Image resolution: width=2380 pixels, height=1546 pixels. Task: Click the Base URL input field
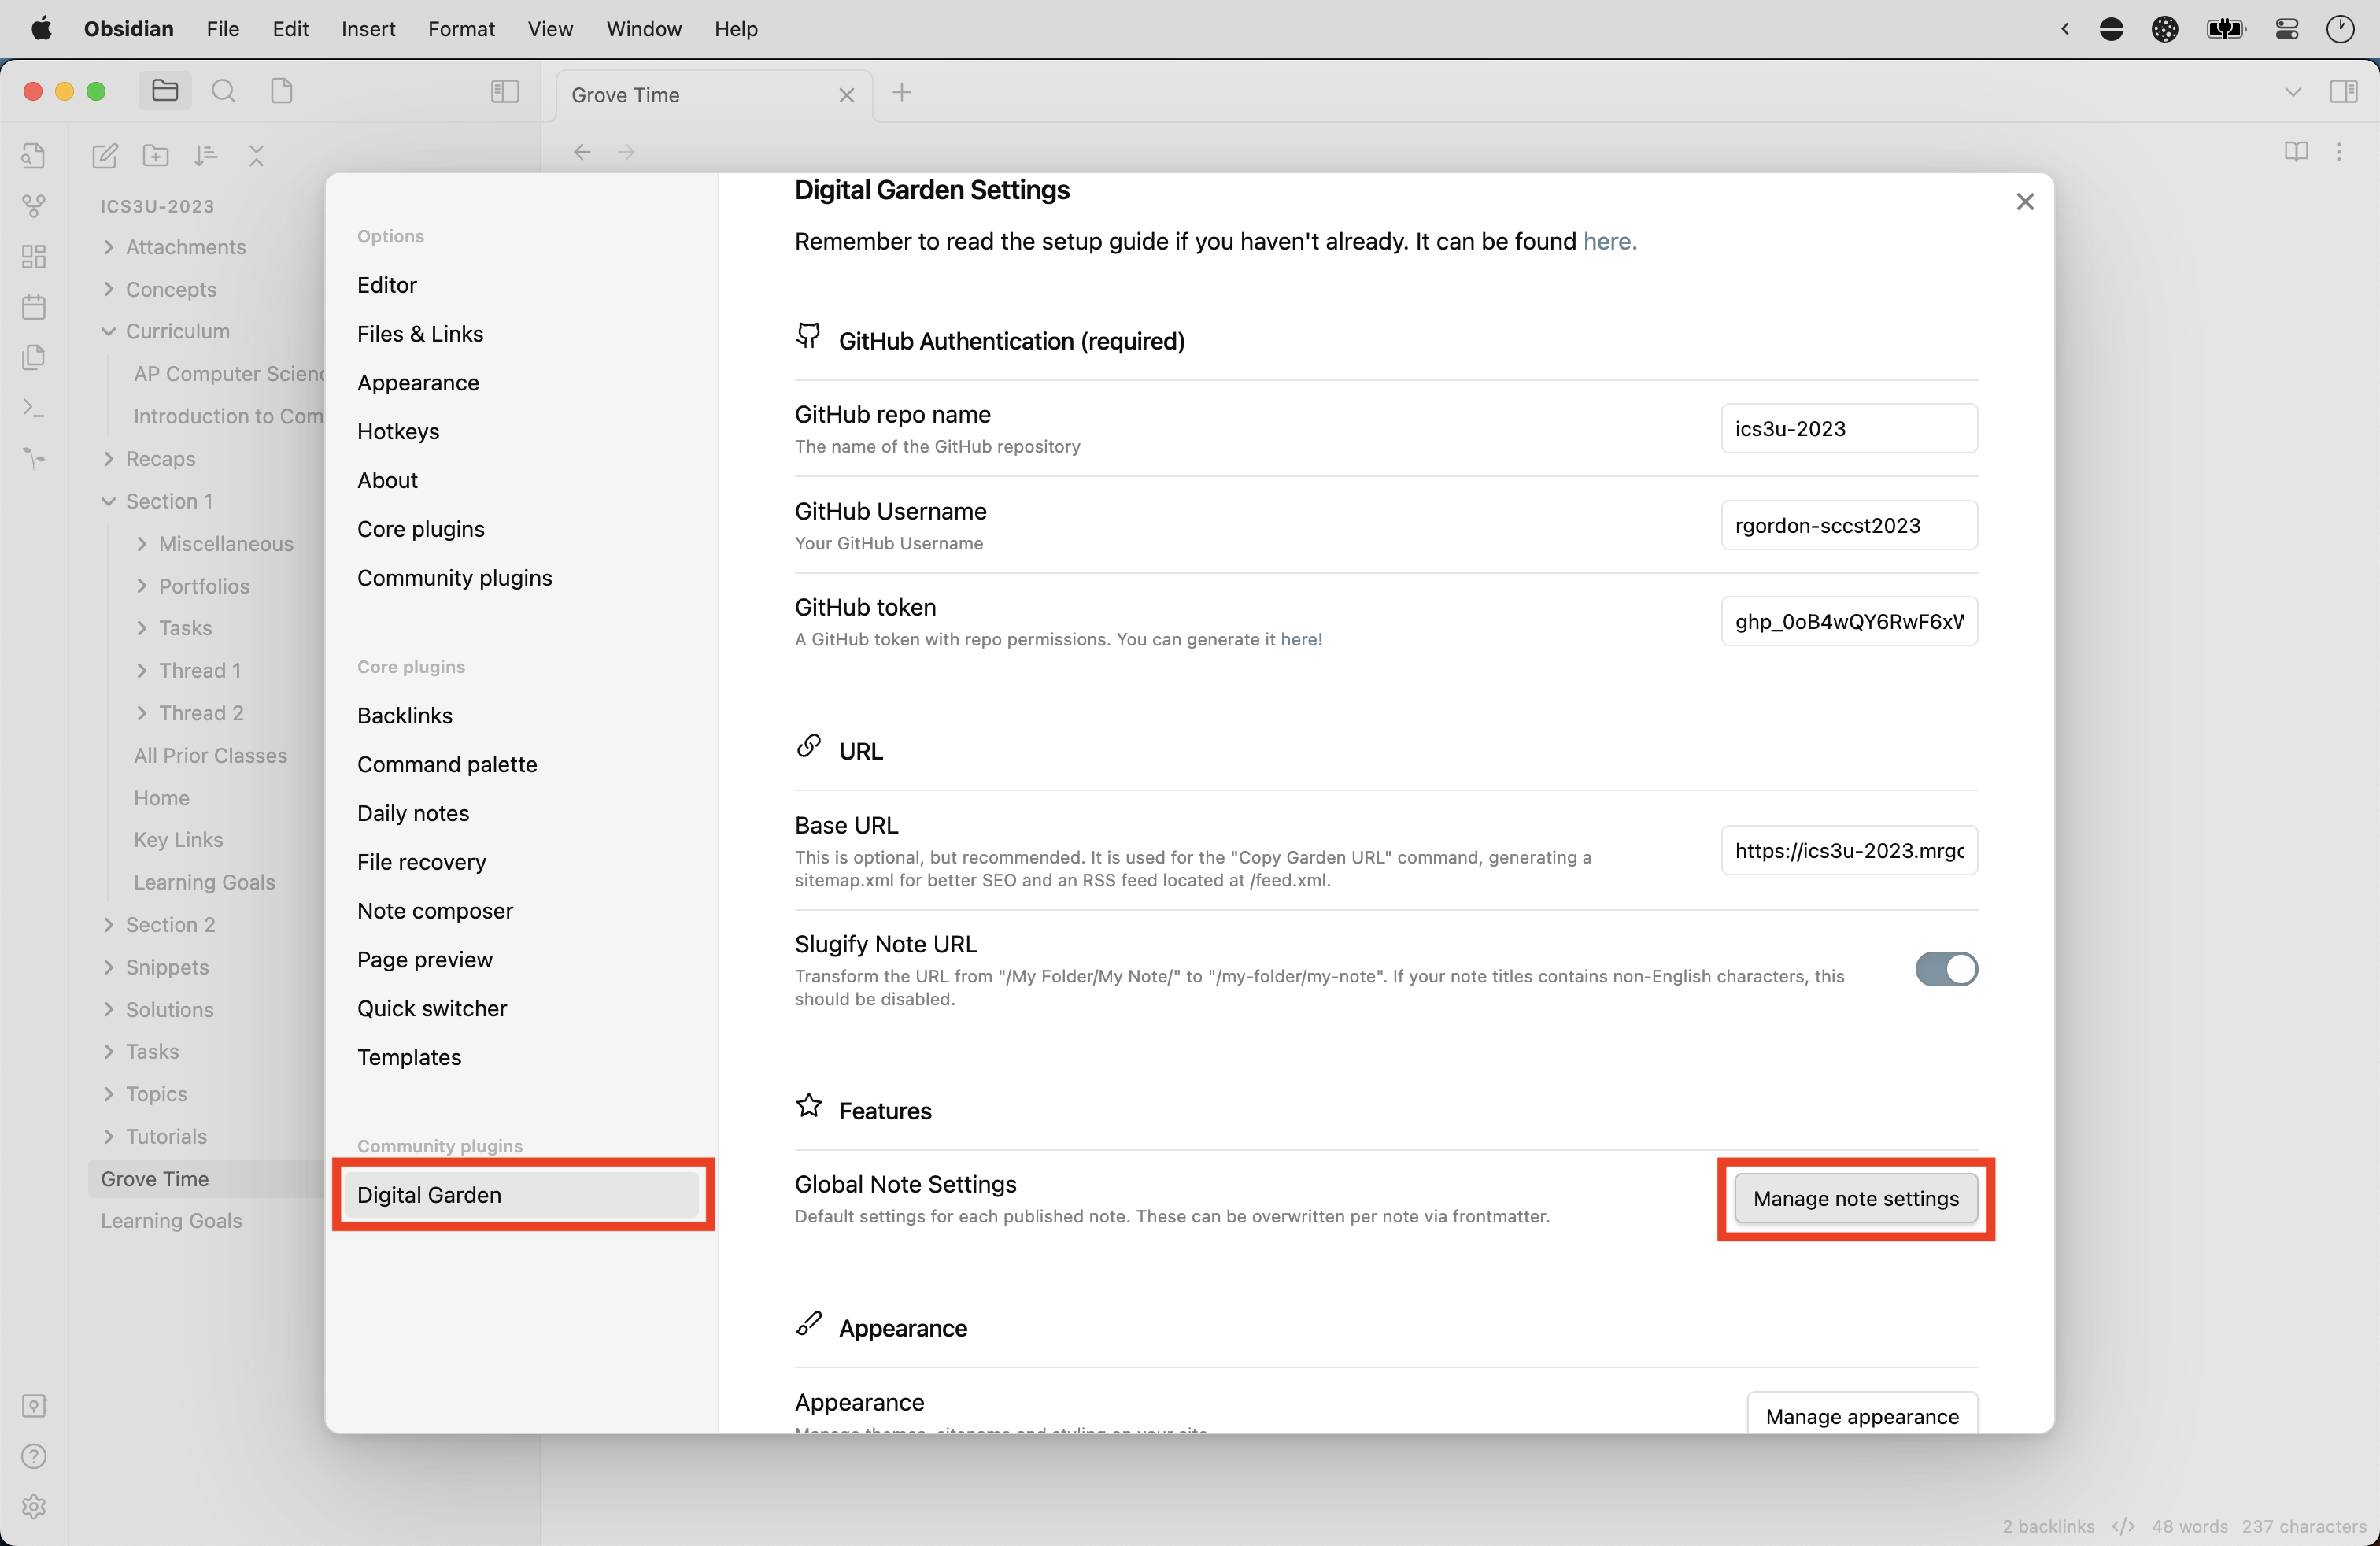pyautogui.click(x=1849, y=850)
